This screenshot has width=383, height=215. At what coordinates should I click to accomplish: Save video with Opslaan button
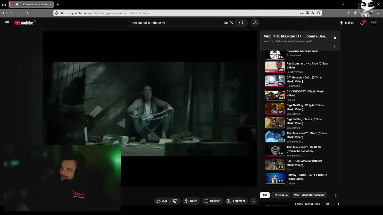(212, 201)
